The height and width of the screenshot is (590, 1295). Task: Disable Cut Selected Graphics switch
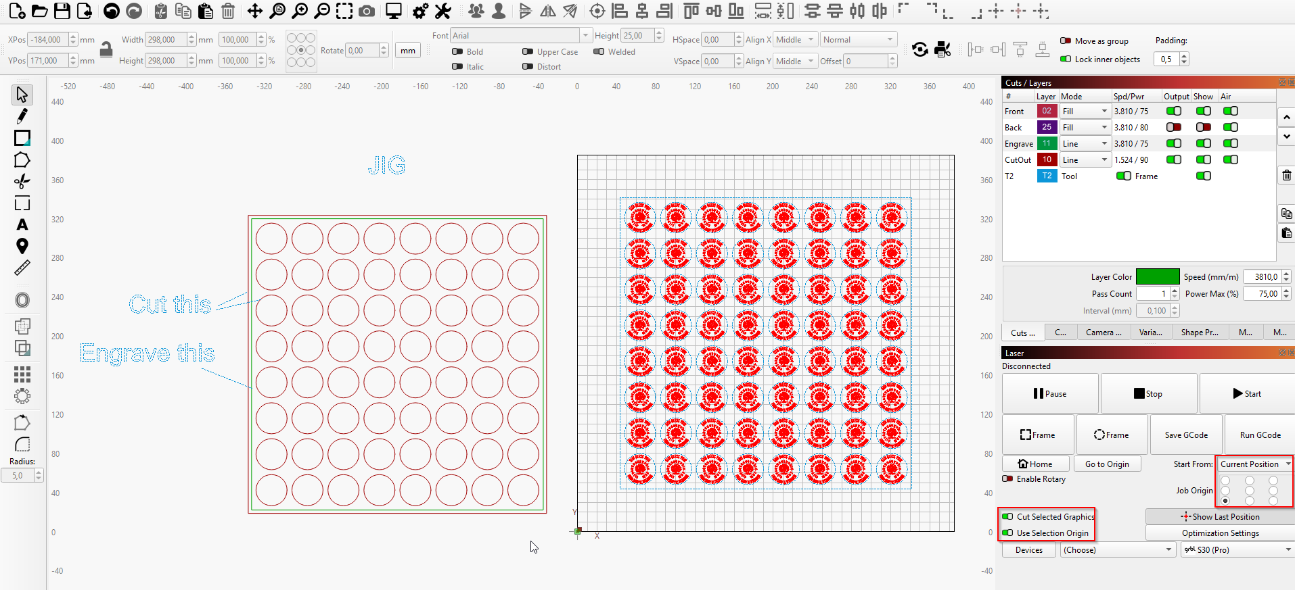[1008, 516]
